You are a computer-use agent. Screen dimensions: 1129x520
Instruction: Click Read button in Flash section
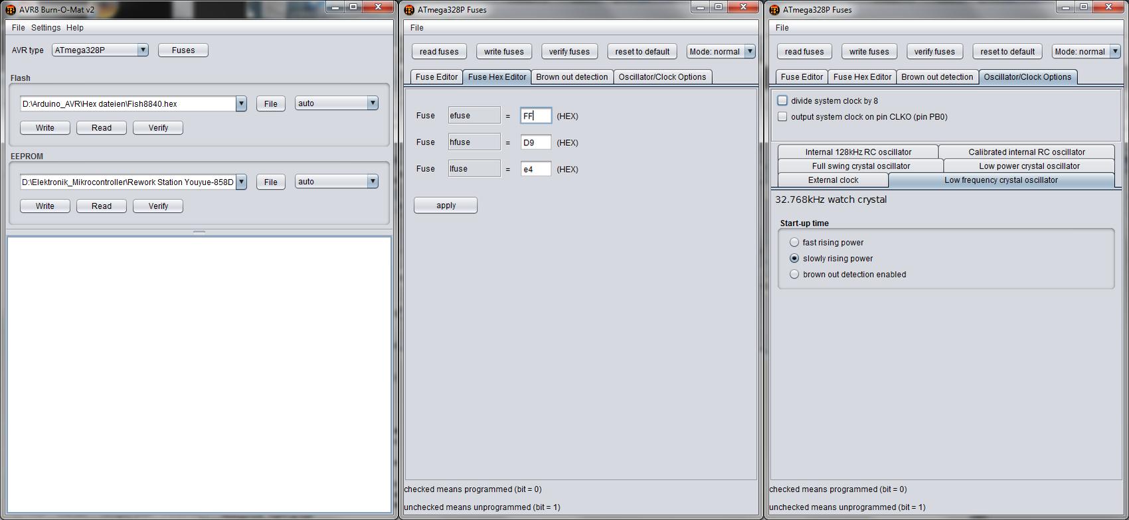102,127
